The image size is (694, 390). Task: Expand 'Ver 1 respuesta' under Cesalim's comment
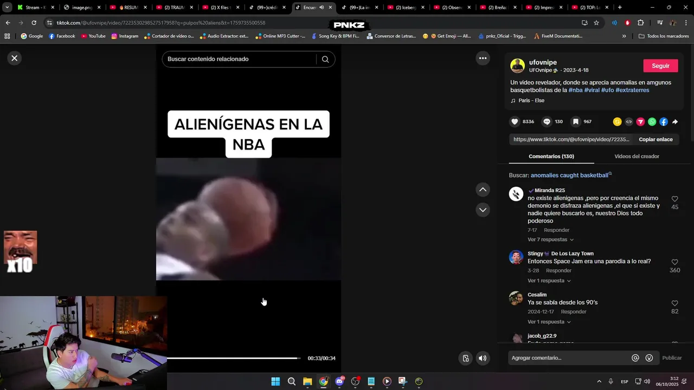click(549, 322)
